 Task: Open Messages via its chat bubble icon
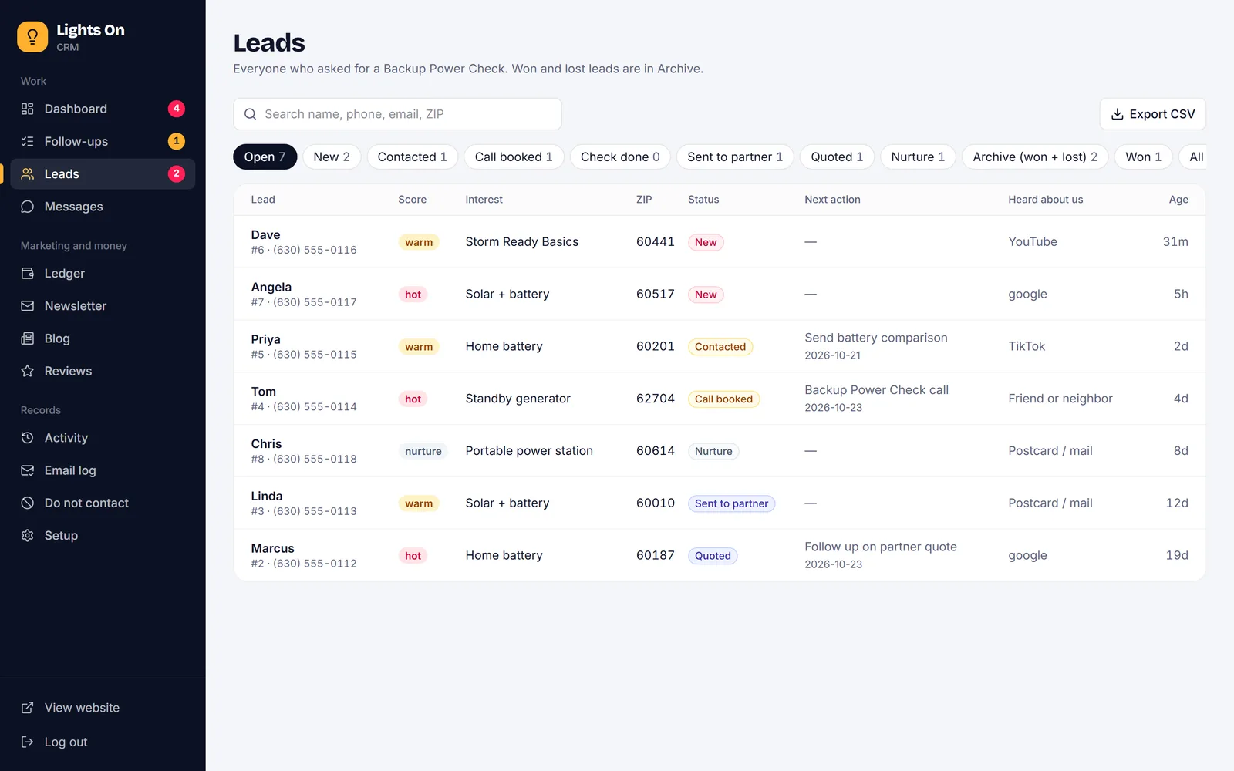(x=28, y=207)
